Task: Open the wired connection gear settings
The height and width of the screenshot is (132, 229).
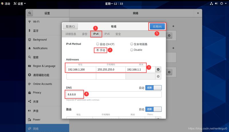Action: point(169,35)
